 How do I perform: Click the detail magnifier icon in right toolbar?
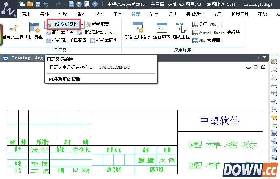273,69
